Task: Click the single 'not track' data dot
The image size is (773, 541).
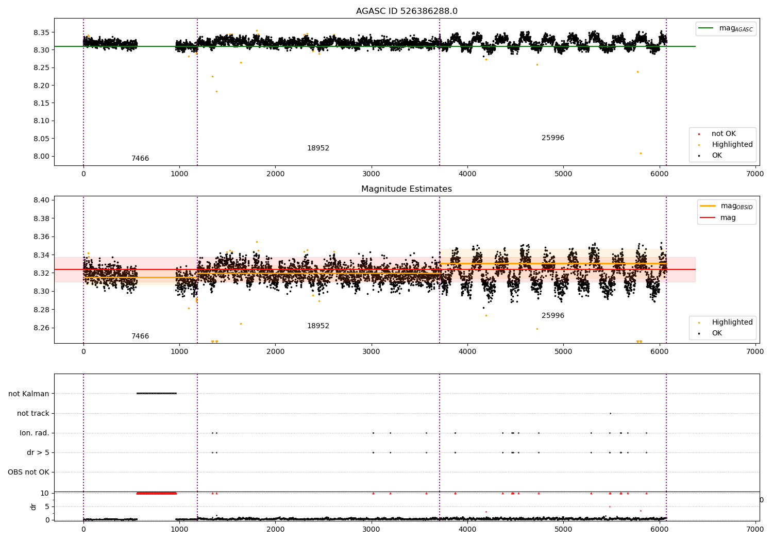Action: [x=610, y=414]
